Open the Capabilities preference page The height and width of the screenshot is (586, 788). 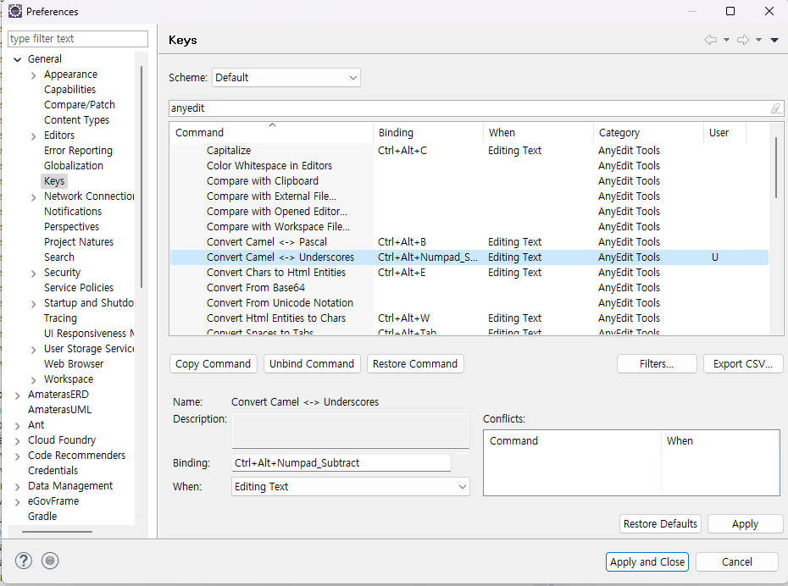pyautogui.click(x=69, y=90)
